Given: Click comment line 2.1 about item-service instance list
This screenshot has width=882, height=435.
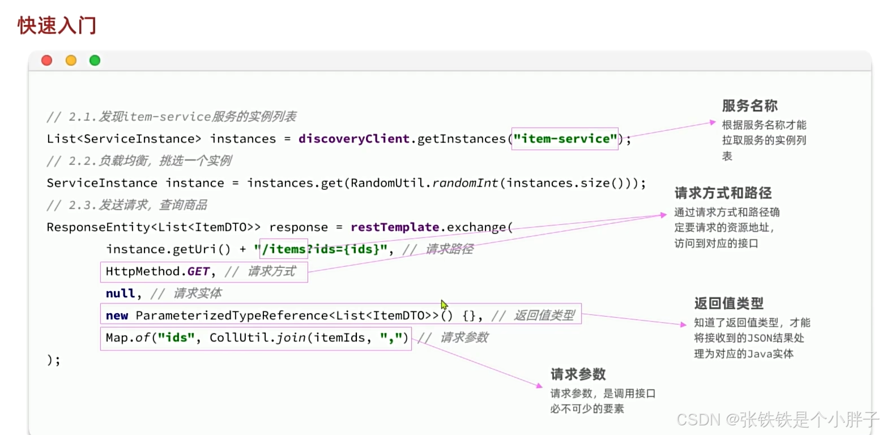Looking at the screenshot, I should pos(172,117).
